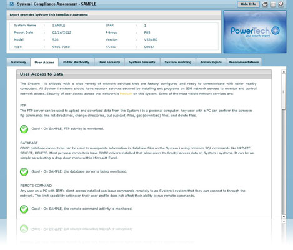Image resolution: width=293 pixels, height=250 pixels.
Task: Click the 'User Access to Data' heading
Action: tap(42, 74)
